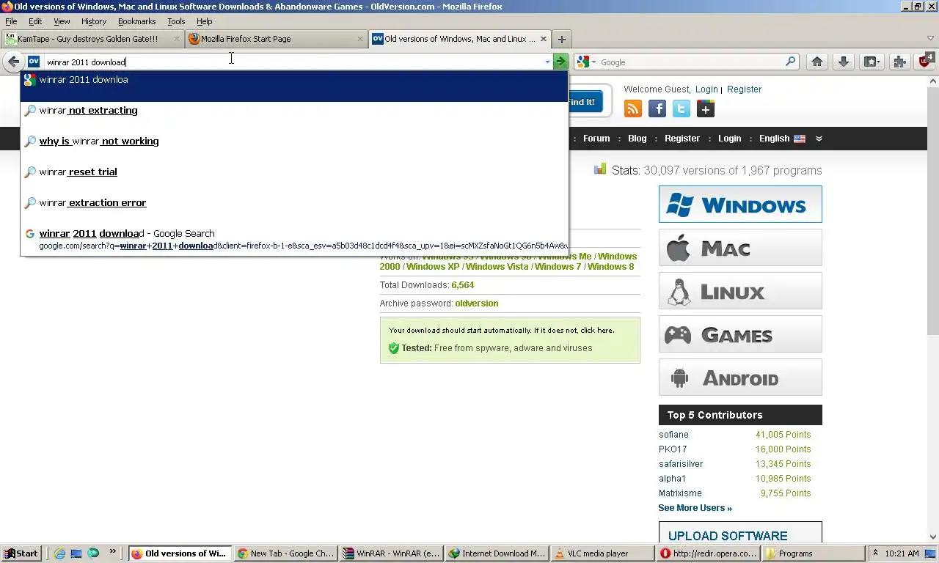
Task: Open the Google search engine selector dropdown
Action: [x=586, y=62]
